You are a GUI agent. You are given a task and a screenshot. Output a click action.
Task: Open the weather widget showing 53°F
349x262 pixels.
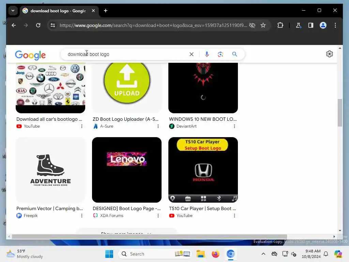(x=25, y=254)
